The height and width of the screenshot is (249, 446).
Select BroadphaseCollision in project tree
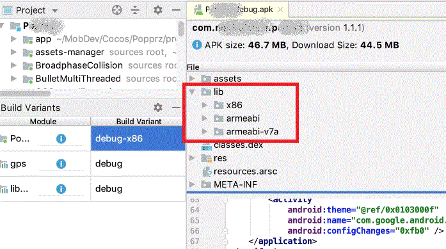(79, 65)
